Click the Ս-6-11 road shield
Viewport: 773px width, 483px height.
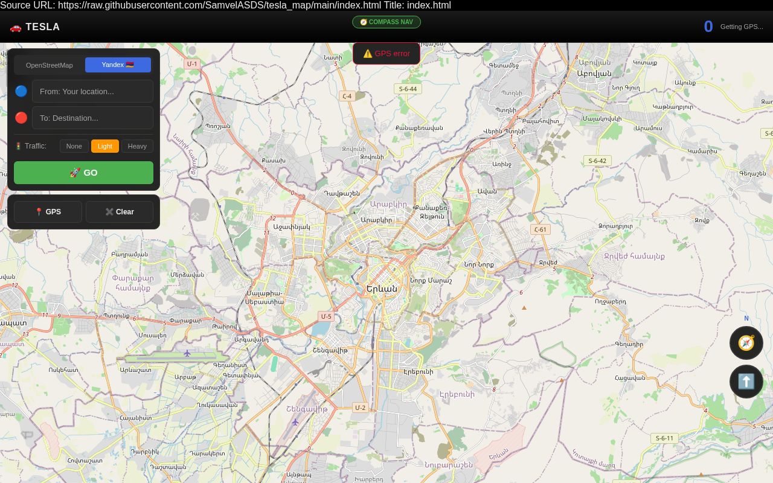coord(664,438)
